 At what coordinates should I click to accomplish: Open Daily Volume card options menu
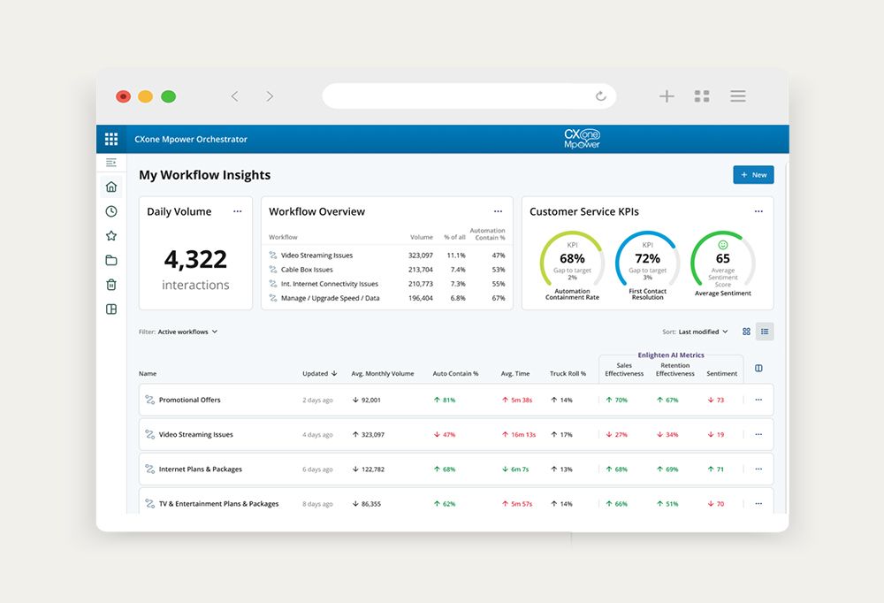[237, 211]
